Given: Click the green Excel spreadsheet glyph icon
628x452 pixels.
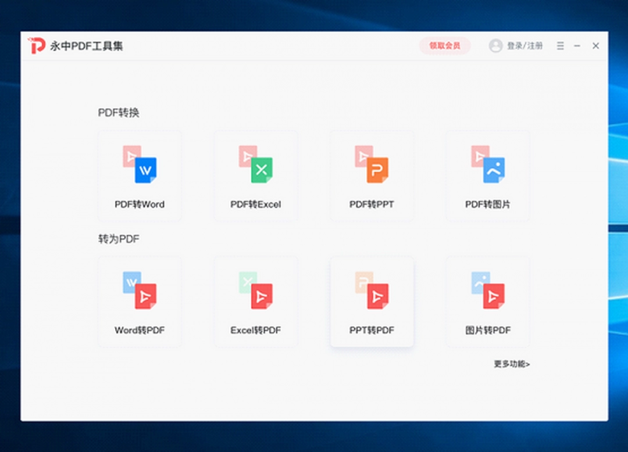Looking at the screenshot, I should (x=262, y=170).
